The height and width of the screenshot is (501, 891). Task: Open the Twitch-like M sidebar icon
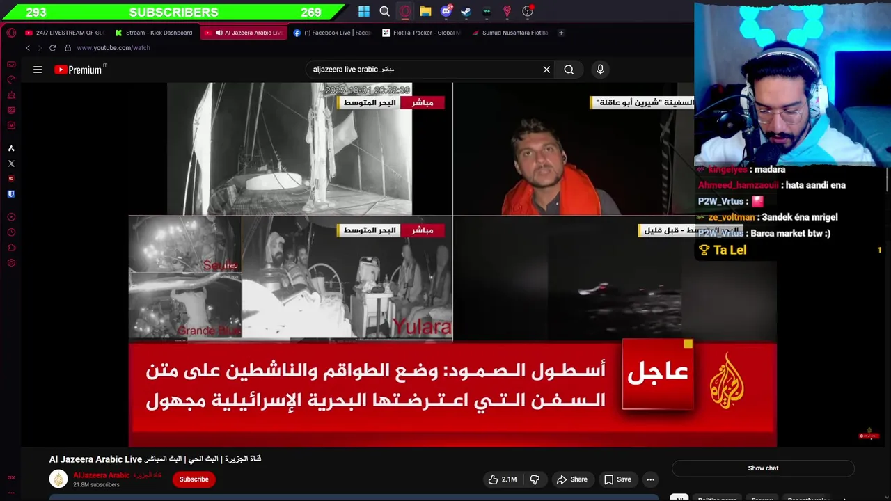(11, 126)
